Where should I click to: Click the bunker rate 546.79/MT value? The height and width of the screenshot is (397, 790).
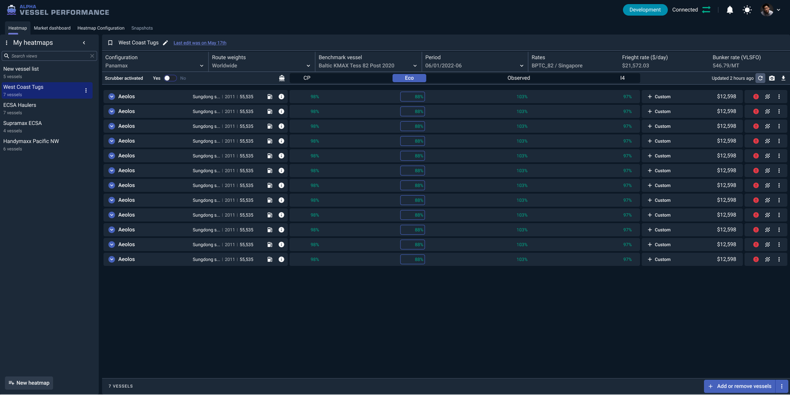click(726, 66)
